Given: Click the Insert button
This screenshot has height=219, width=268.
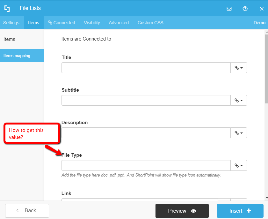Looking at the screenshot, I should tap(240, 211).
